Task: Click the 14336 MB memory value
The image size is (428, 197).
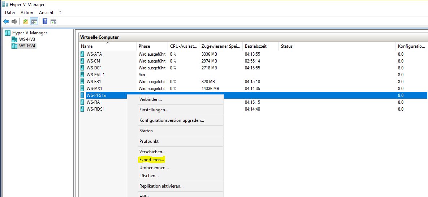Action: (x=210, y=88)
